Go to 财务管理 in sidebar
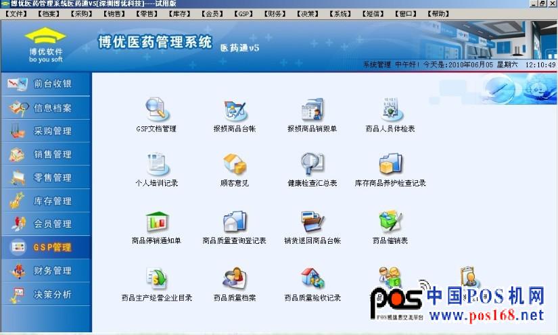The height and width of the screenshot is (335, 558). (x=45, y=271)
